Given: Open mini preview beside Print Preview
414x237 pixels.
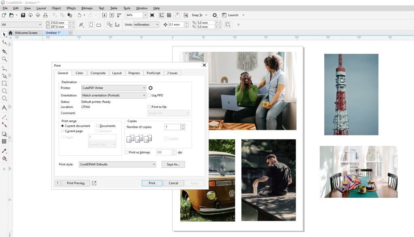Looking at the screenshot, I should [94, 183].
